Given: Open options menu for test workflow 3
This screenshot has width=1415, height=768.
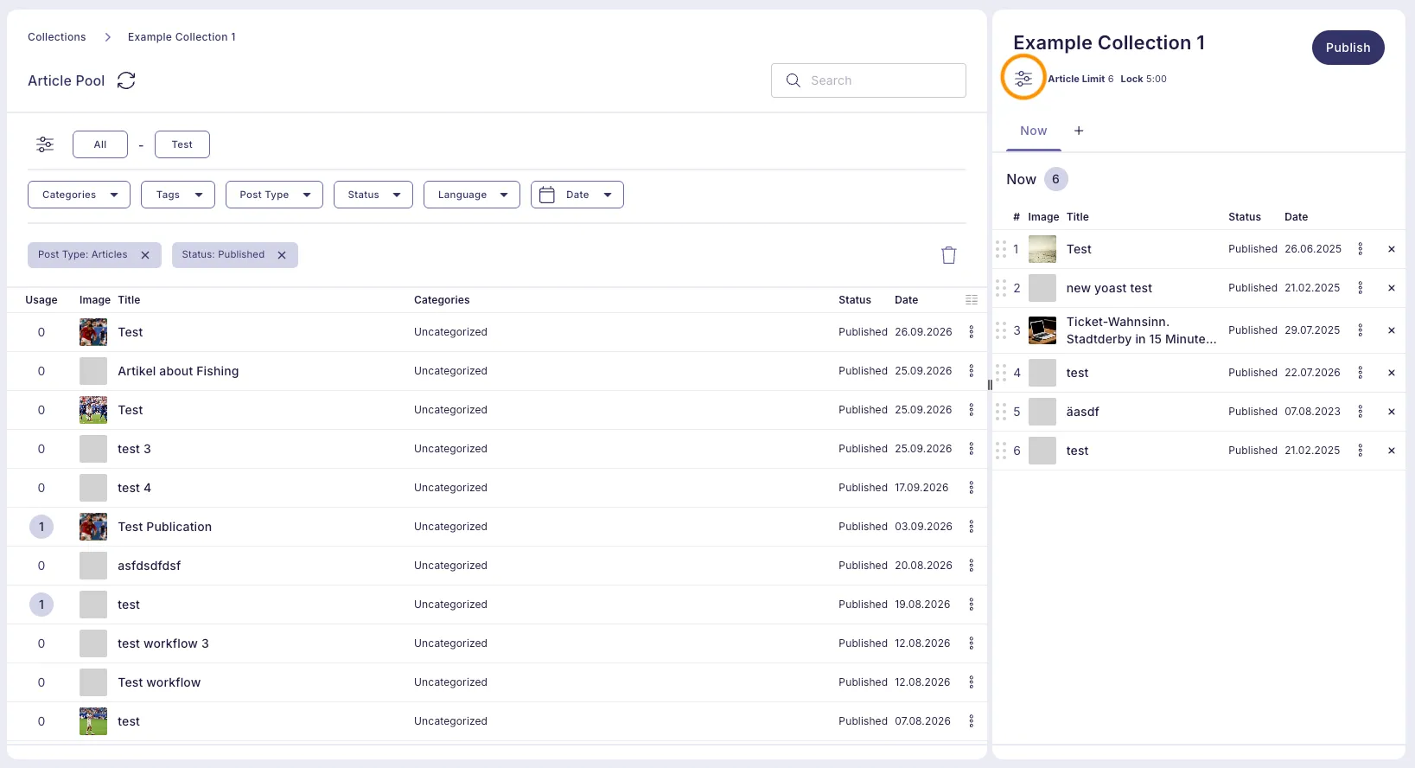Looking at the screenshot, I should [972, 643].
